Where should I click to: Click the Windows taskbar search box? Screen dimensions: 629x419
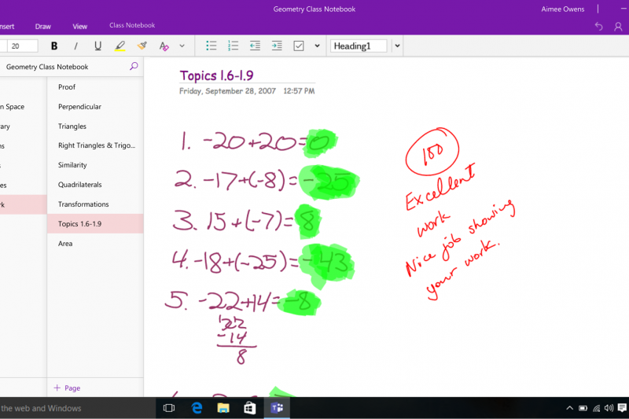tap(77, 408)
